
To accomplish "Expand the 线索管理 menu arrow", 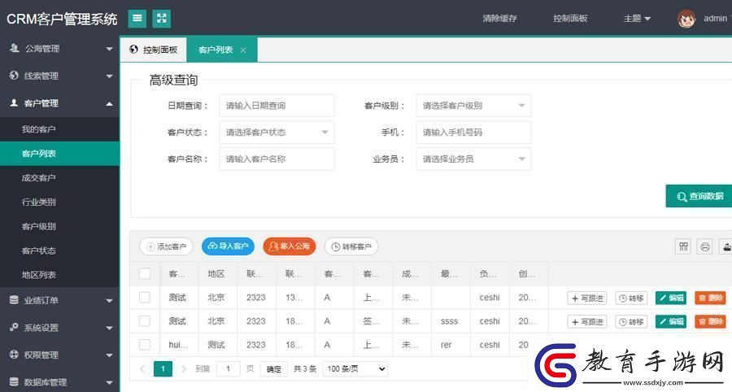I will [109, 76].
